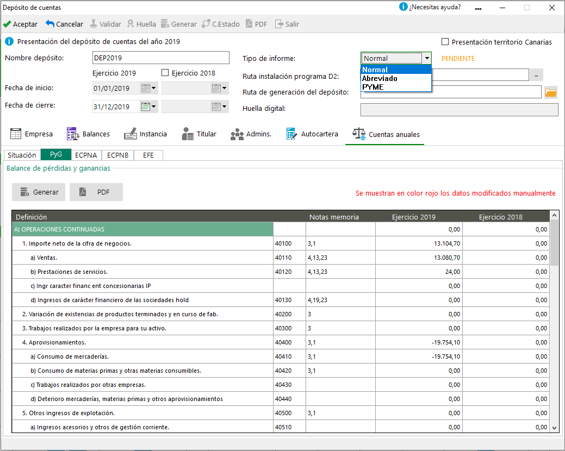Screen dimensions: 565x451
Task: Click the Admins. group icon
Action: [x=237, y=134]
